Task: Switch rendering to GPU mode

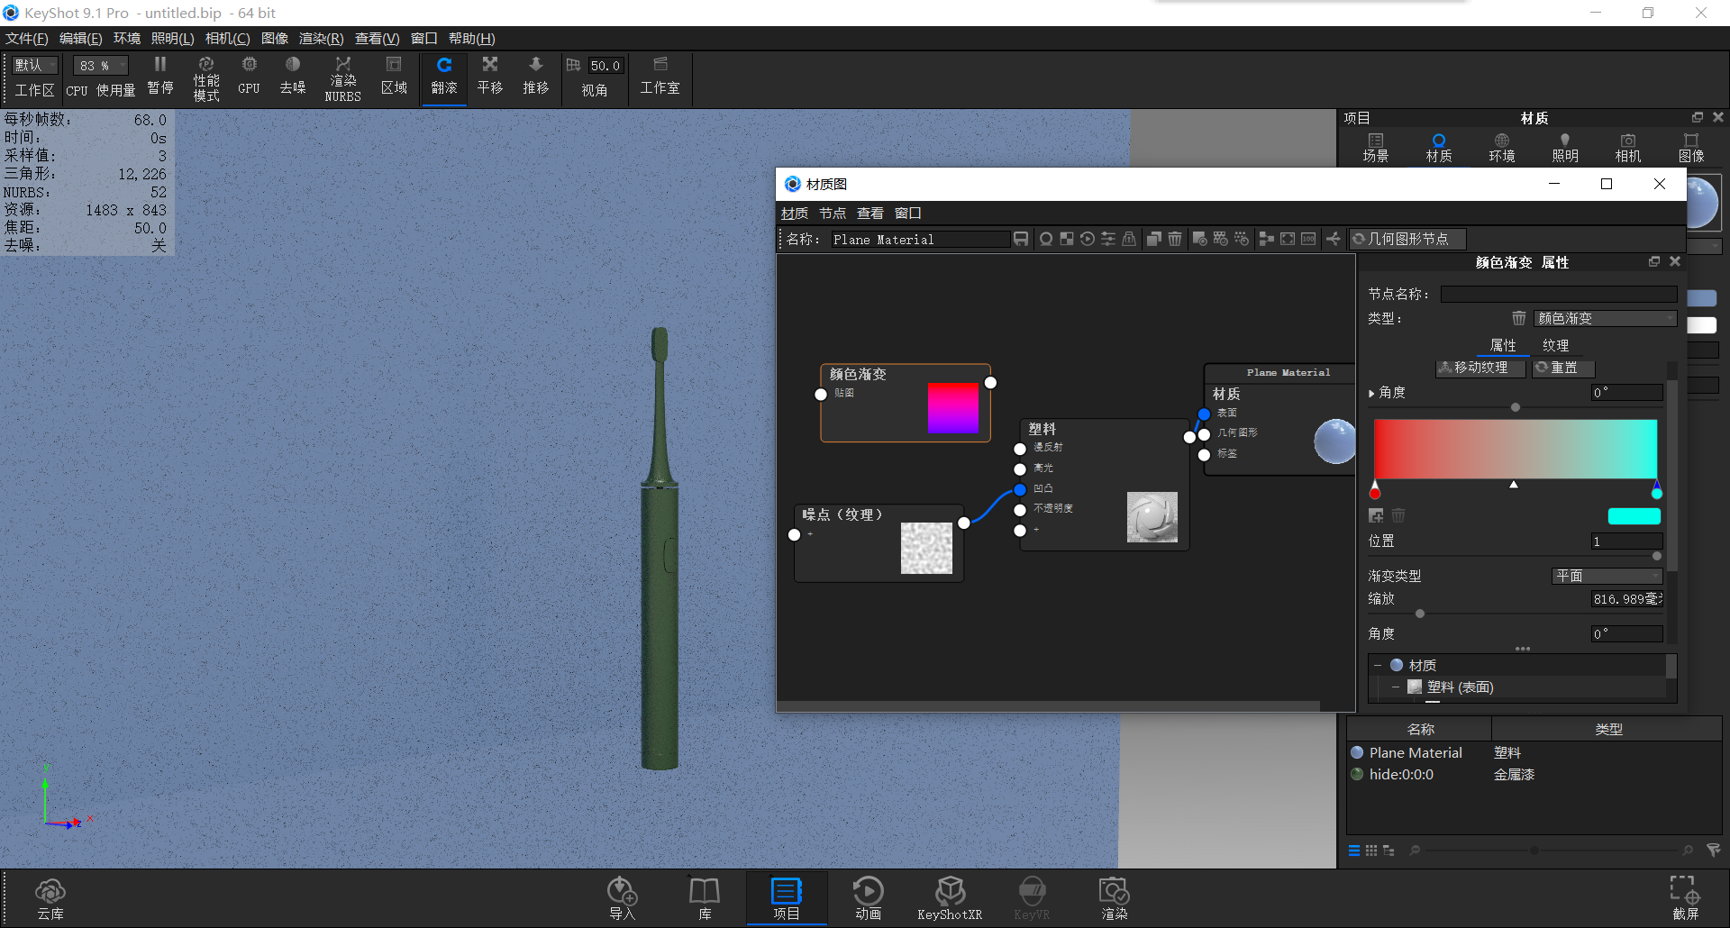Action: (249, 77)
